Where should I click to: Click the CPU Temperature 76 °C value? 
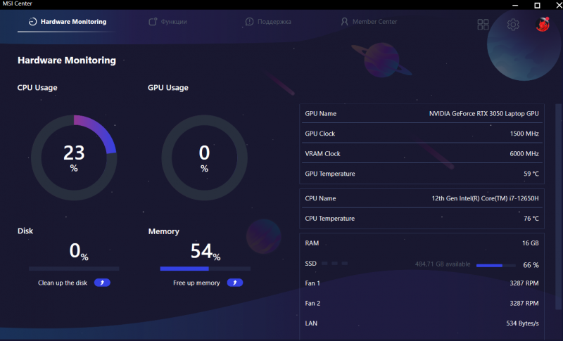(531, 219)
